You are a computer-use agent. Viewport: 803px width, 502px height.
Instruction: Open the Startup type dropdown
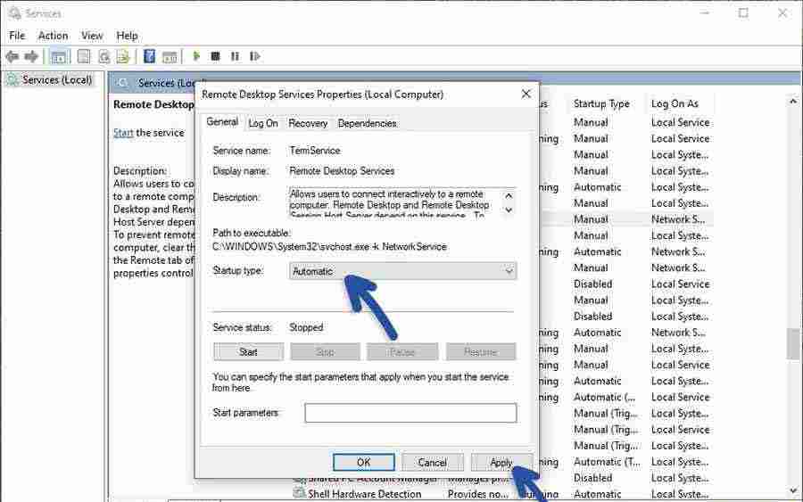[402, 271]
